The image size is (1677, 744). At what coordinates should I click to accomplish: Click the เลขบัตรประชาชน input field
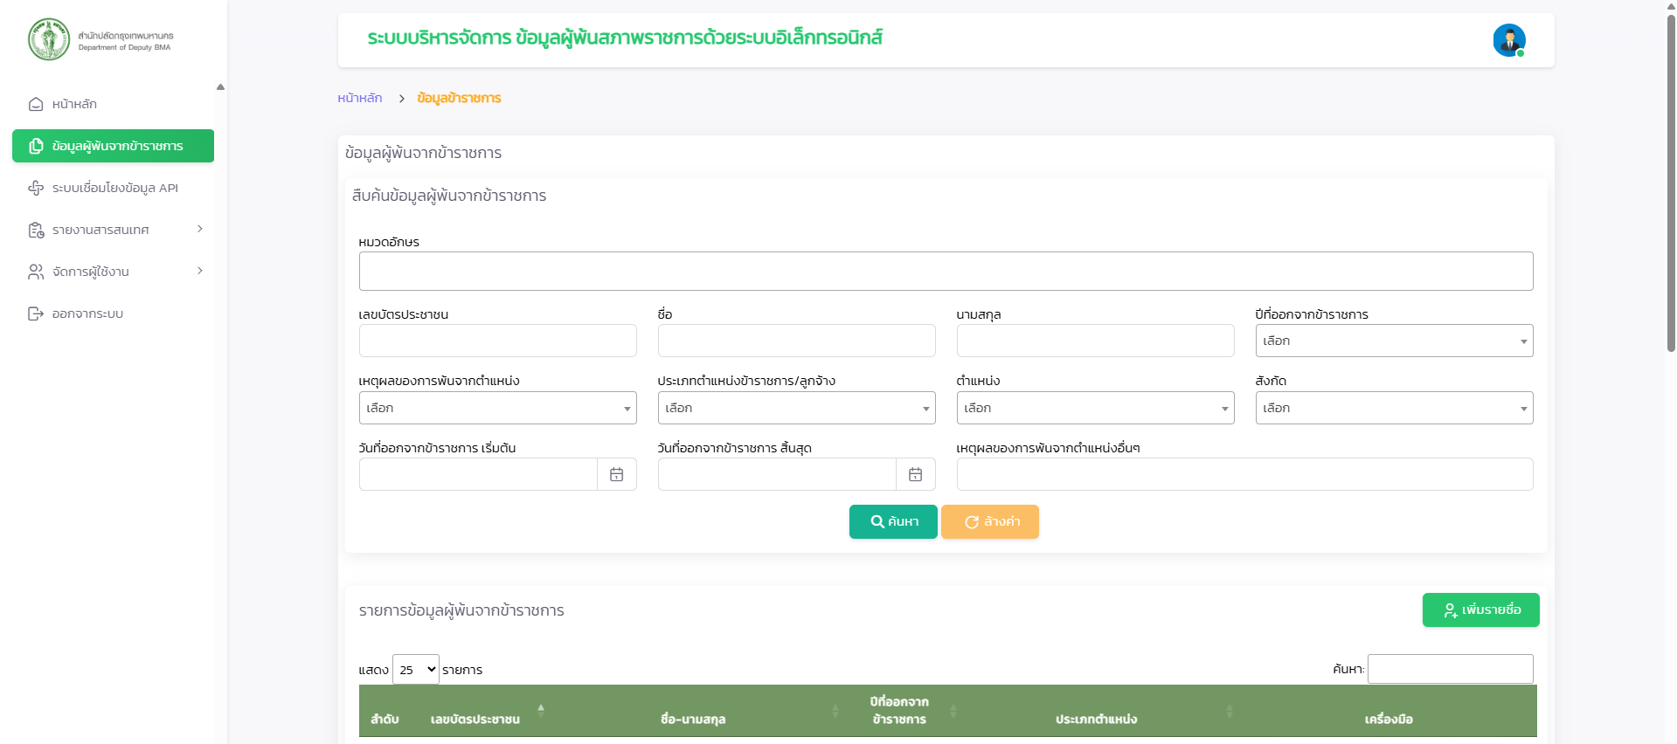pos(497,341)
